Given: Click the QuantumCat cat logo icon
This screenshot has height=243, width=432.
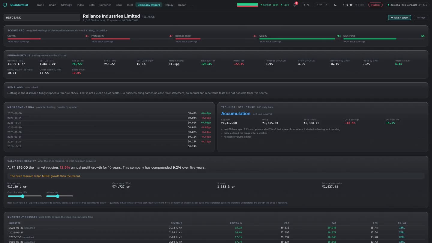Looking at the screenshot, I should click(x=5, y=5).
